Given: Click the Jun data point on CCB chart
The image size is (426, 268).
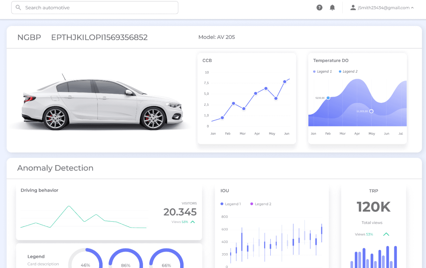Looking at the screenshot, I should [x=285, y=82].
